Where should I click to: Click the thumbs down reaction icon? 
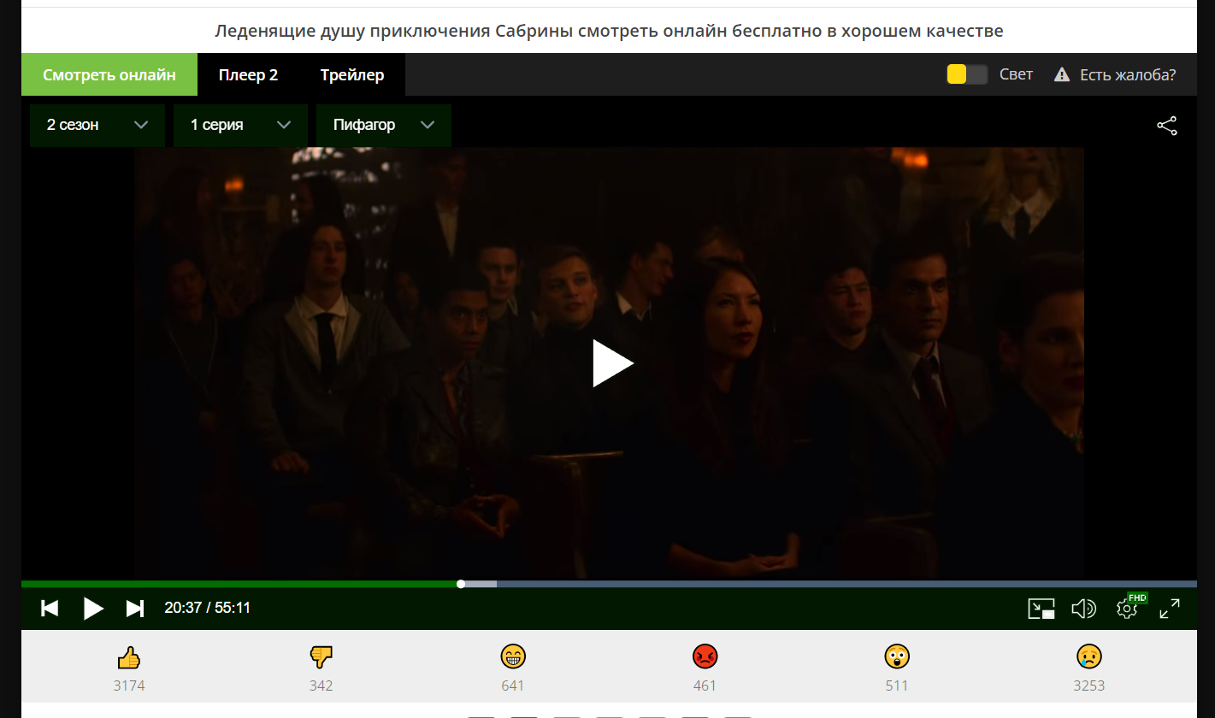(x=321, y=656)
